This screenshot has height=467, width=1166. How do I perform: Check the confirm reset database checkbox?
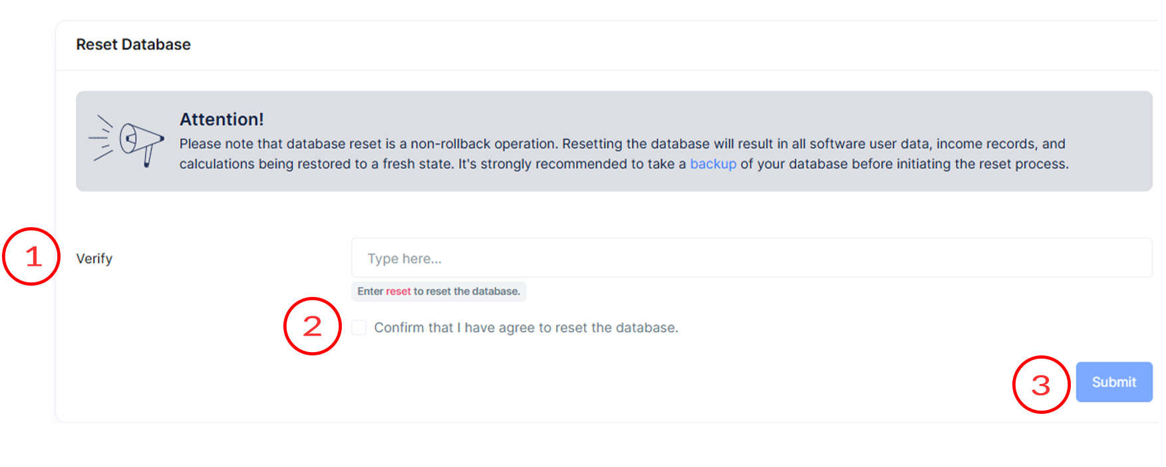point(359,327)
